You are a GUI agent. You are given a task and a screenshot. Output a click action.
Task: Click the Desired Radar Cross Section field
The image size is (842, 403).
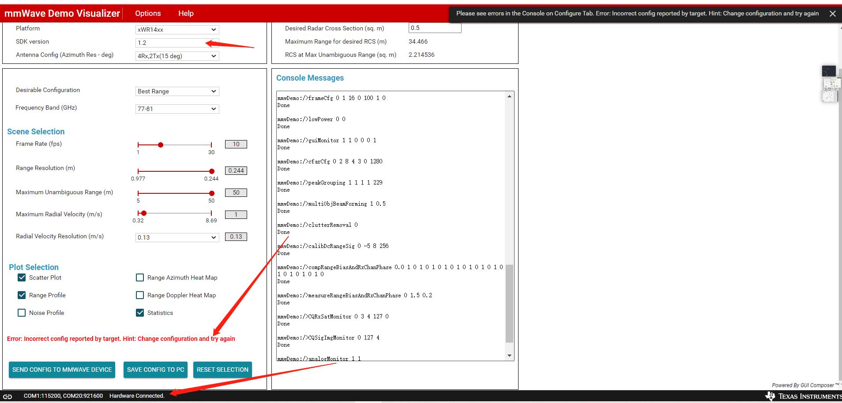[x=435, y=28]
